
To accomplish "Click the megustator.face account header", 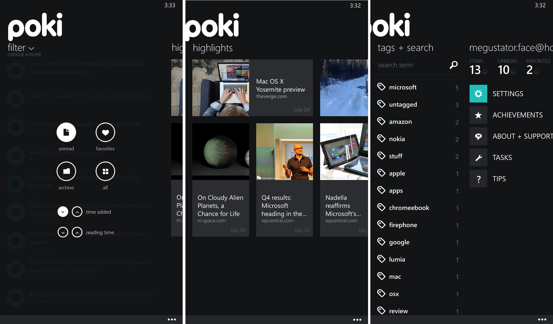I will click(511, 48).
